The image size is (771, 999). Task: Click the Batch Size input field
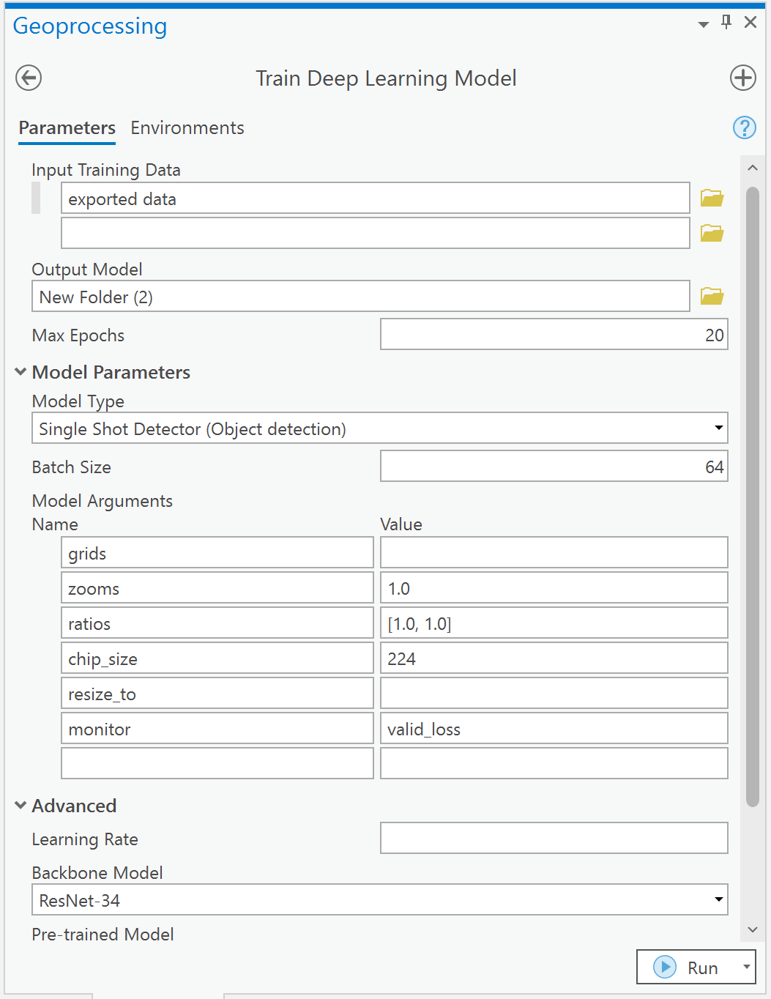[554, 466]
